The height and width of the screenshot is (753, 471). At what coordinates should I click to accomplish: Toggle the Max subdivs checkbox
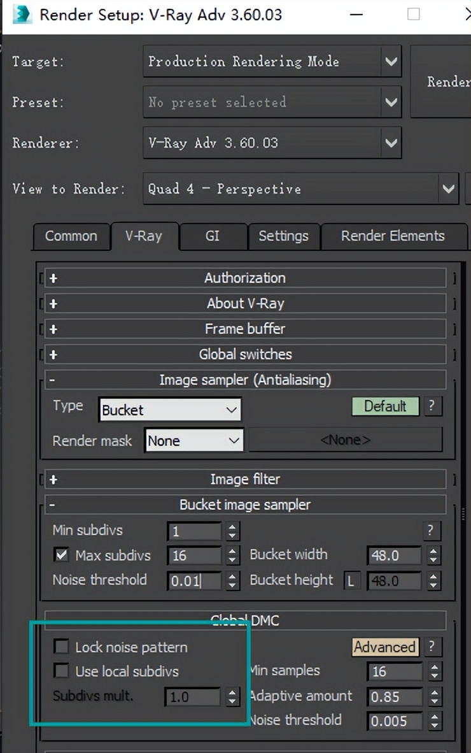tap(61, 555)
